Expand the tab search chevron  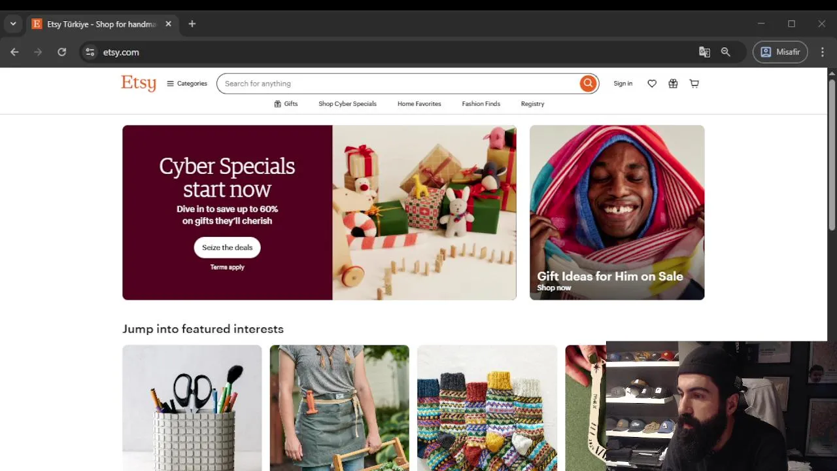[x=13, y=24]
